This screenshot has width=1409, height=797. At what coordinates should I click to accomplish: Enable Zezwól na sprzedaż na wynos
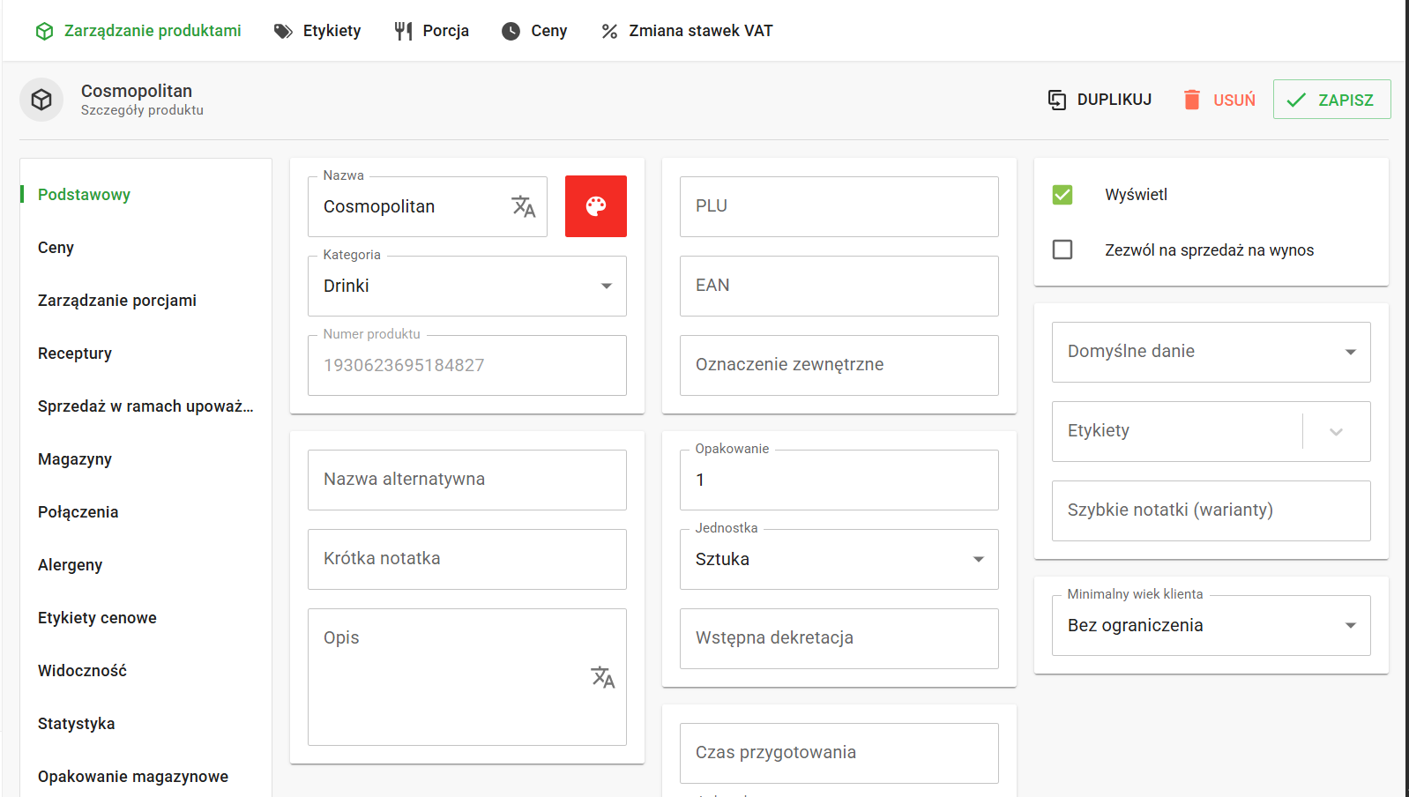[1062, 250]
